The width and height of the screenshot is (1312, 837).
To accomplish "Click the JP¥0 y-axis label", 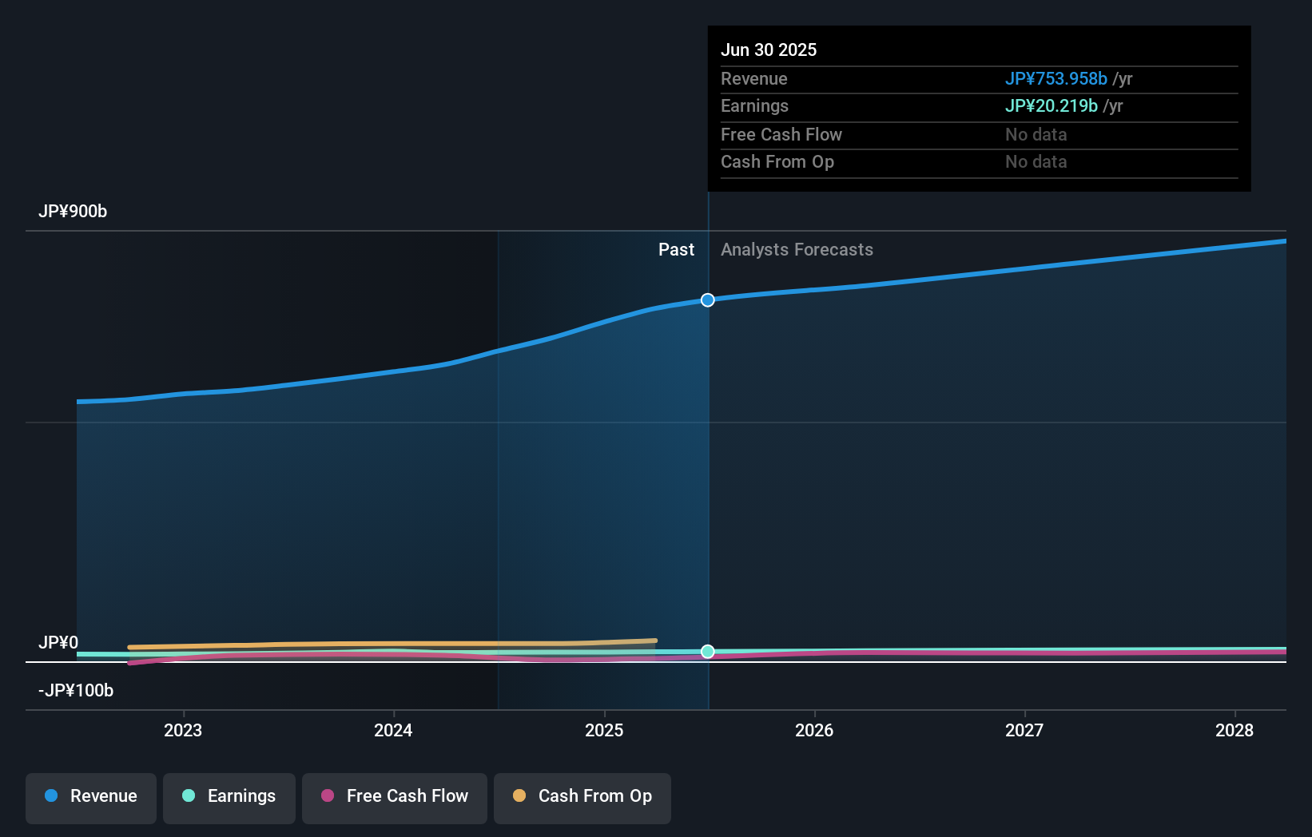I will tap(58, 643).
